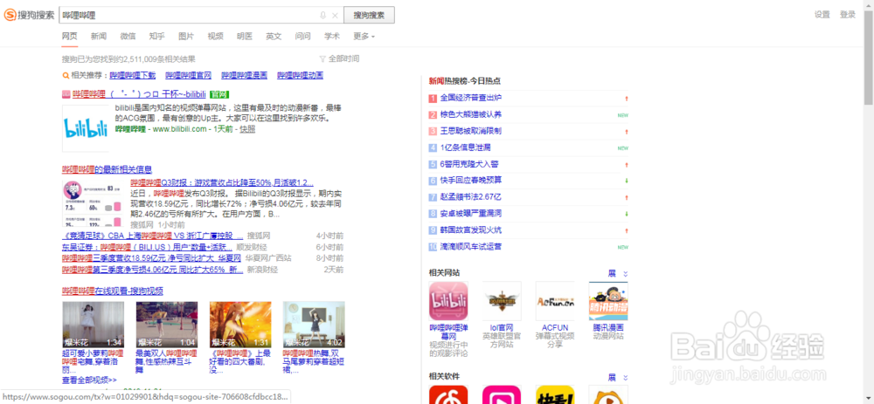The image size is (874, 404).
Task: Click the Sogou logo icon
Action: click(x=10, y=15)
